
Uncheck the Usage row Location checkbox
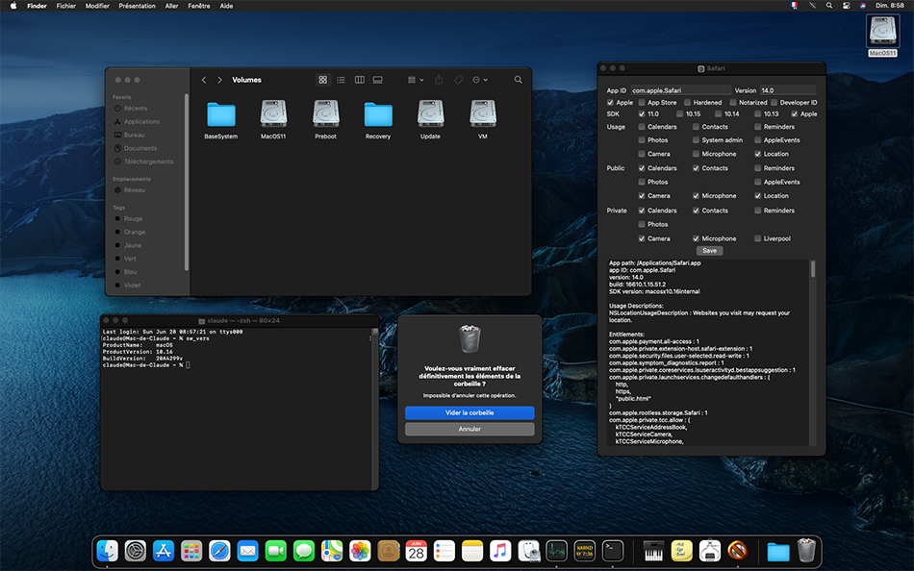pos(758,155)
